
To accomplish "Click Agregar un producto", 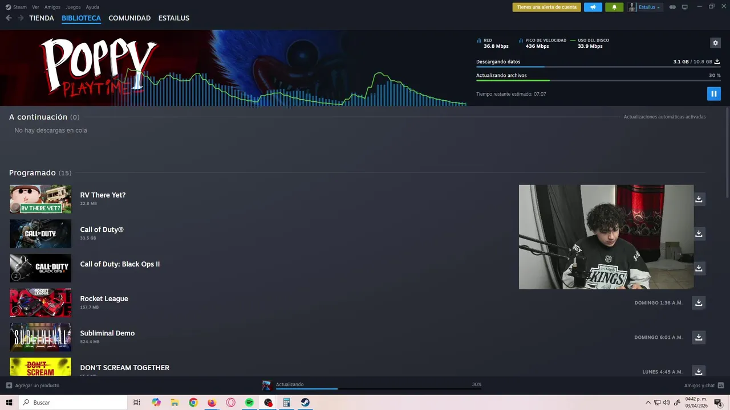I will pos(37,386).
